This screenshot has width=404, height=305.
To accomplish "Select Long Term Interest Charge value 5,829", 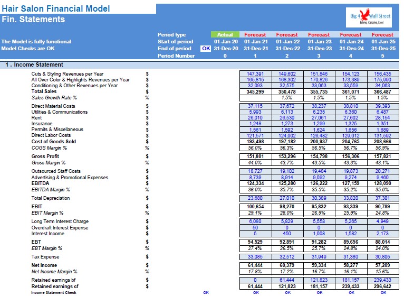I will pos(287,221).
